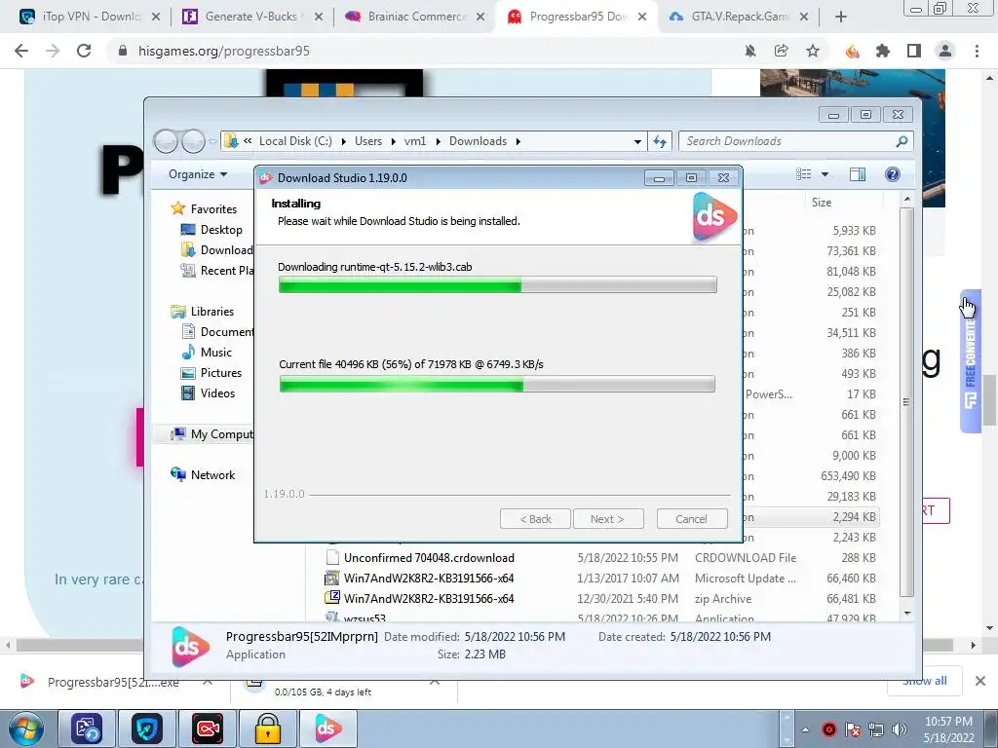Toggle the browser side panel icon
Image resolution: width=998 pixels, height=748 pixels.
coord(914,51)
